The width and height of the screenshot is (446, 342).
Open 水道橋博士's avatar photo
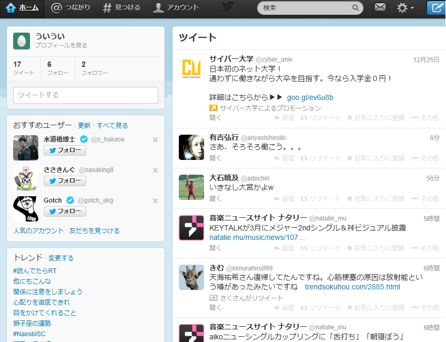[x=26, y=148]
